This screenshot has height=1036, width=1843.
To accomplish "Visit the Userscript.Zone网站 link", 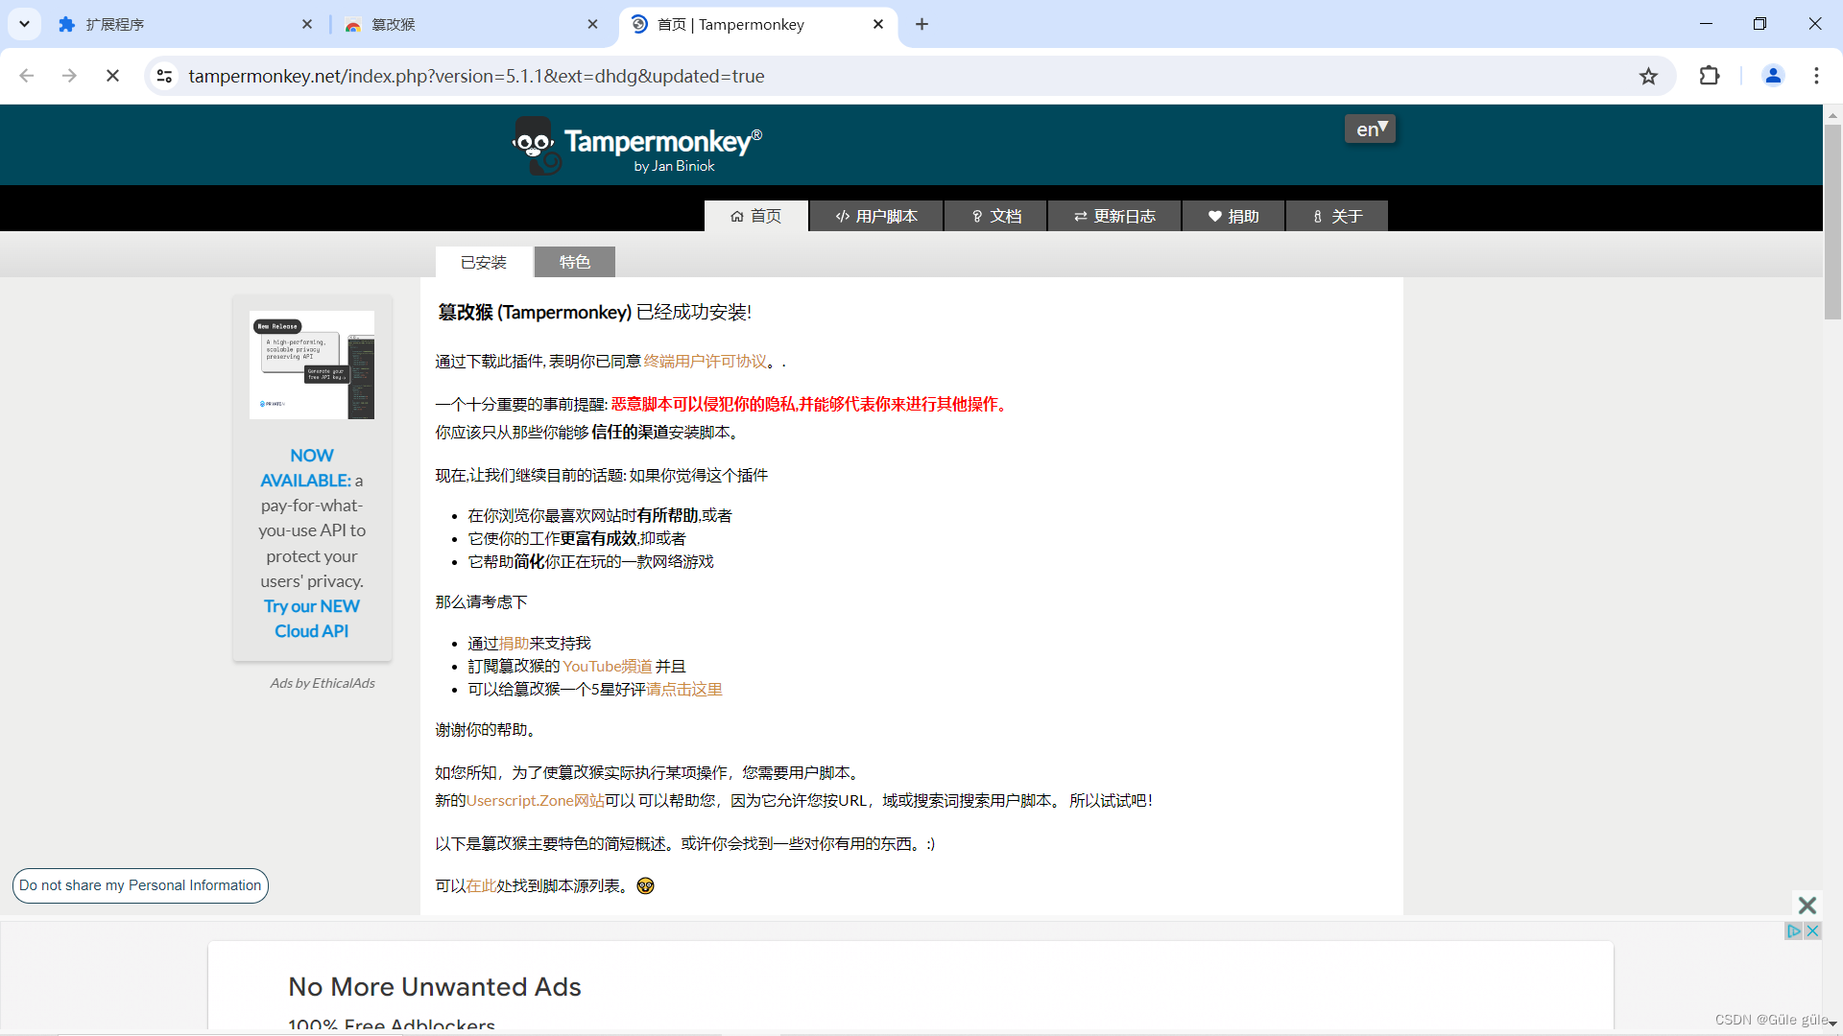I will tap(535, 801).
